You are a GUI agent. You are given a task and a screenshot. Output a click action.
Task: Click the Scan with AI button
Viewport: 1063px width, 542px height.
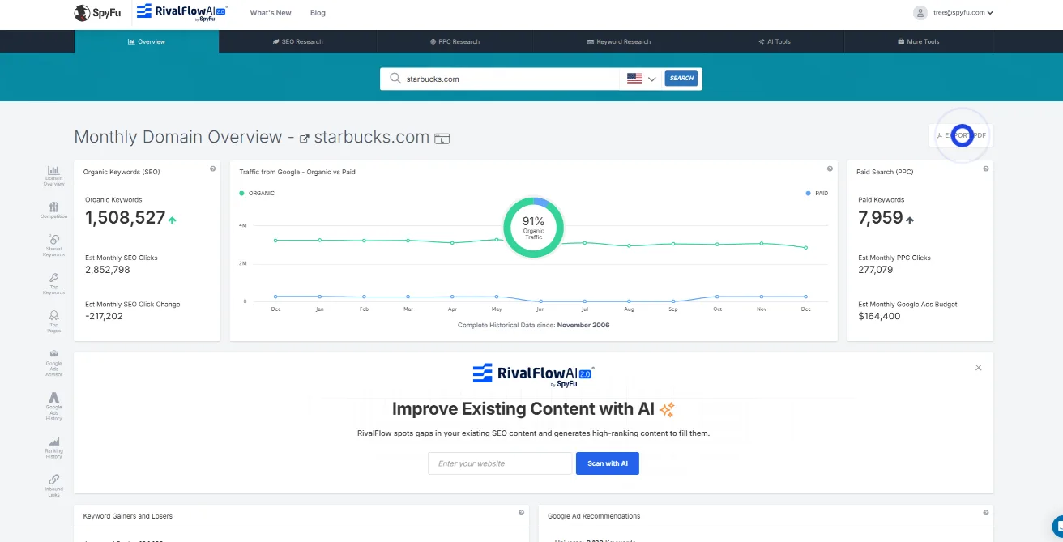608,463
